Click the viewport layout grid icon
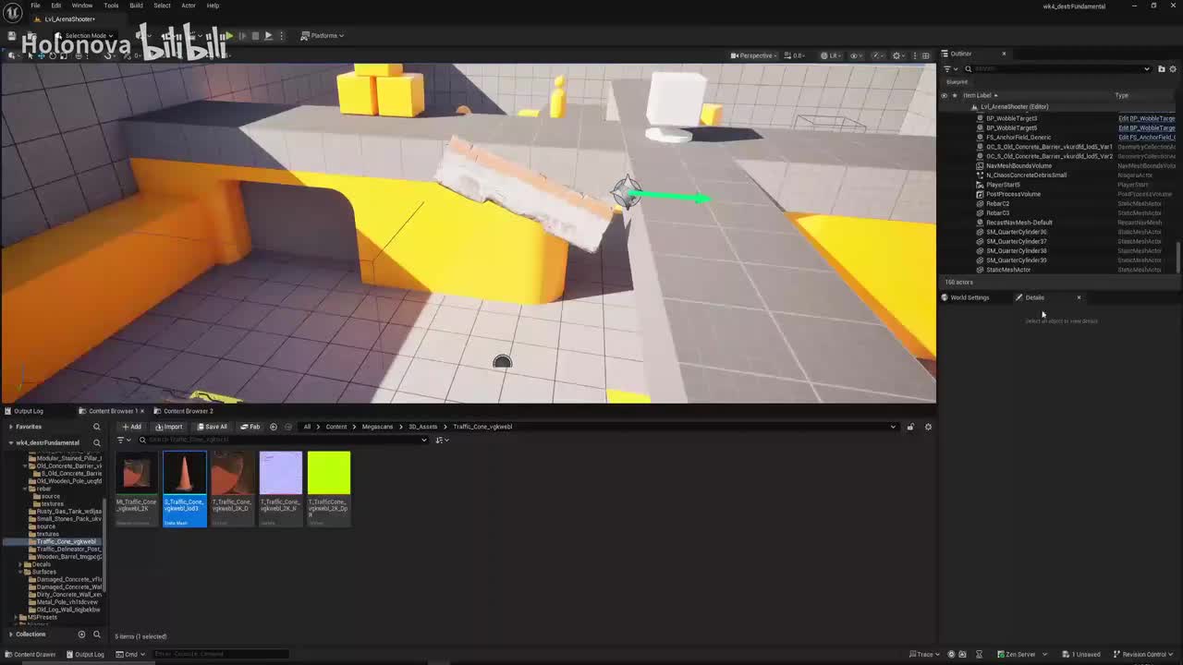 click(925, 55)
